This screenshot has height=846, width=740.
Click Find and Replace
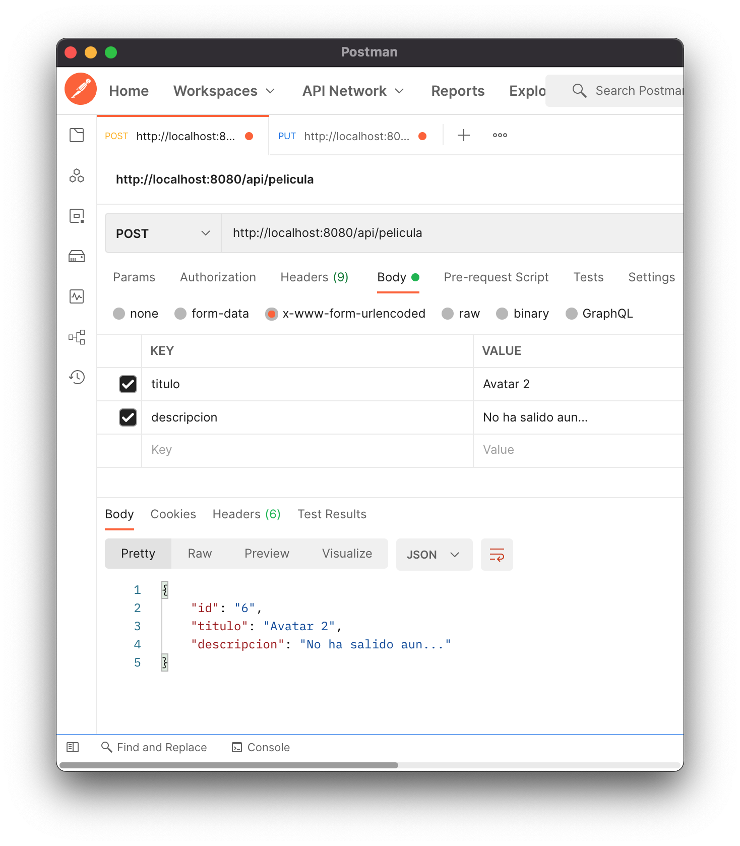[x=154, y=747]
